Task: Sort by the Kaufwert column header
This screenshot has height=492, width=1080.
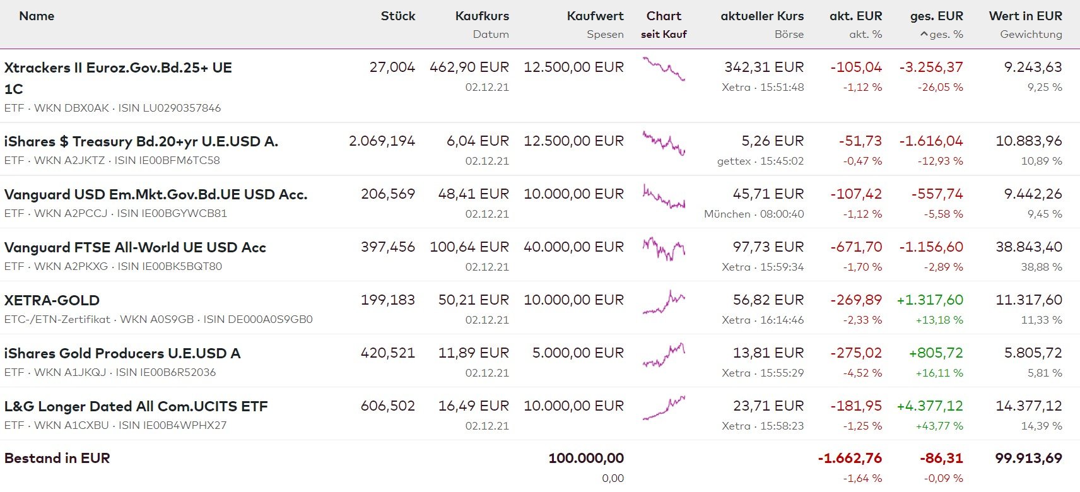Action: [x=595, y=16]
